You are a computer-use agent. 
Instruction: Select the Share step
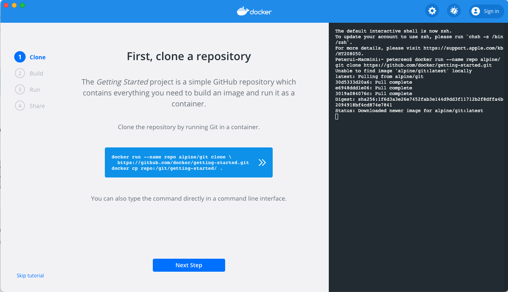tap(30, 106)
